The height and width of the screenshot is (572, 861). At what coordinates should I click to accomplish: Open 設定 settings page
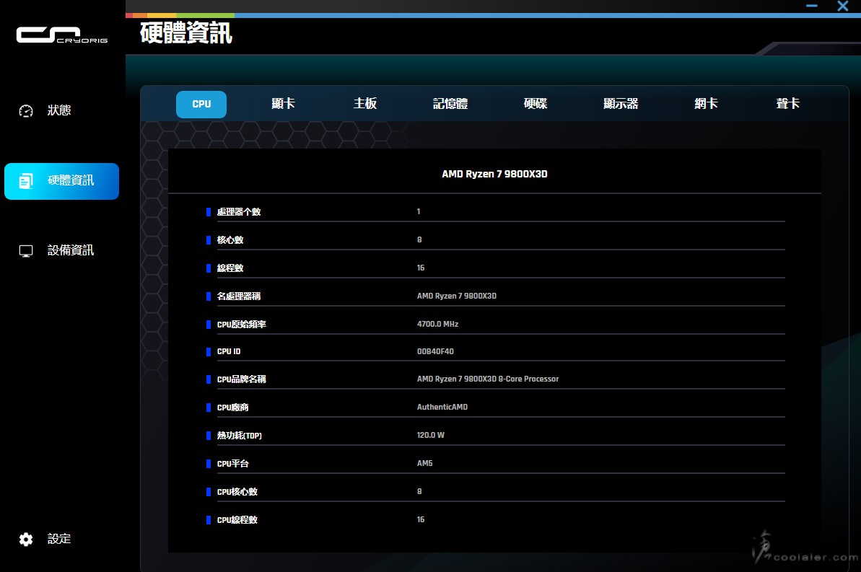(x=59, y=540)
